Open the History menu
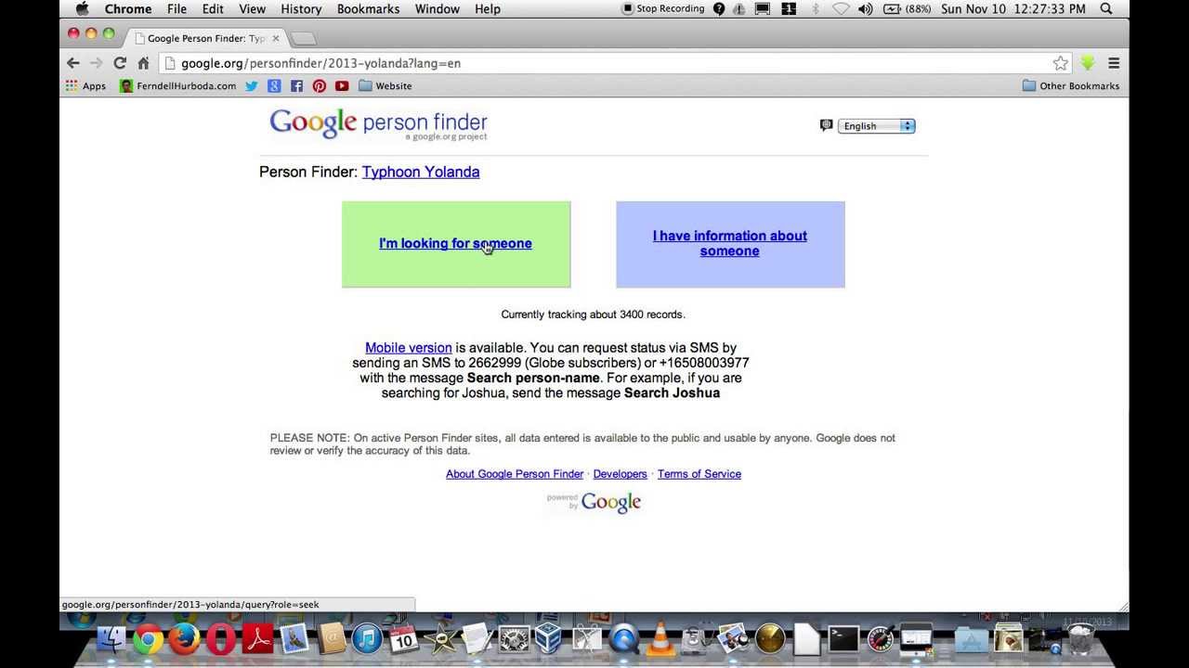The height and width of the screenshot is (668, 1189). tap(301, 8)
